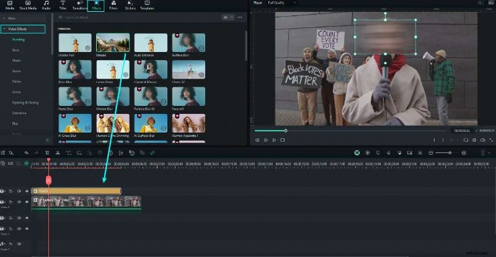Screen dimensions: 496x257
Task: Select the Basic effects subcategory
Action: [15, 50]
